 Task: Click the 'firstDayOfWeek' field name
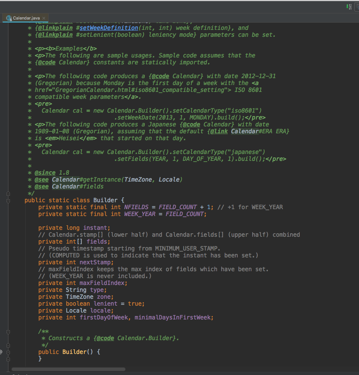click(x=104, y=318)
